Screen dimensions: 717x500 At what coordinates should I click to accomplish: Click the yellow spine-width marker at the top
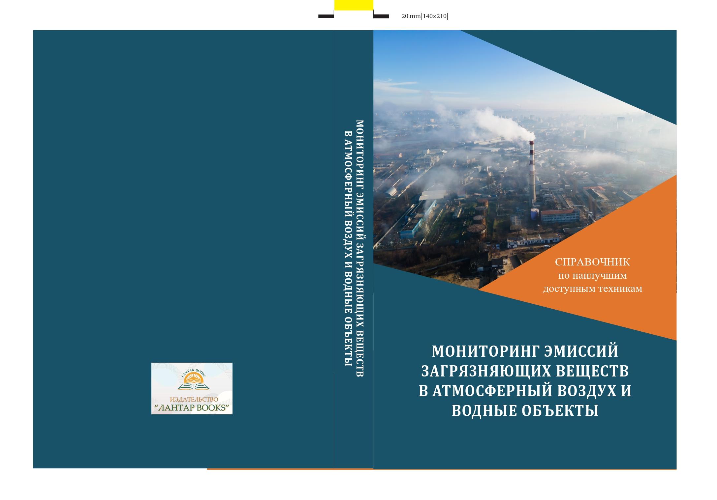[x=354, y=5]
